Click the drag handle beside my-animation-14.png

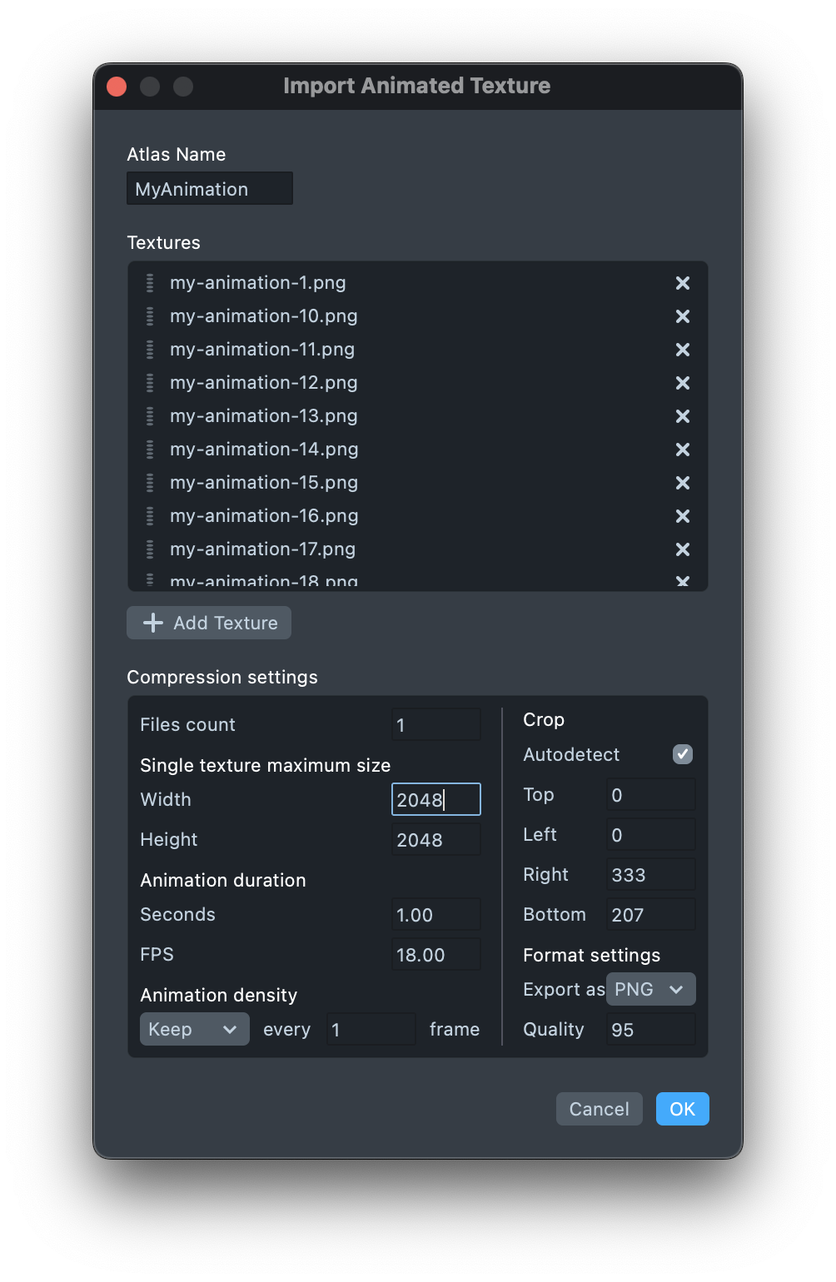tap(150, 450)
